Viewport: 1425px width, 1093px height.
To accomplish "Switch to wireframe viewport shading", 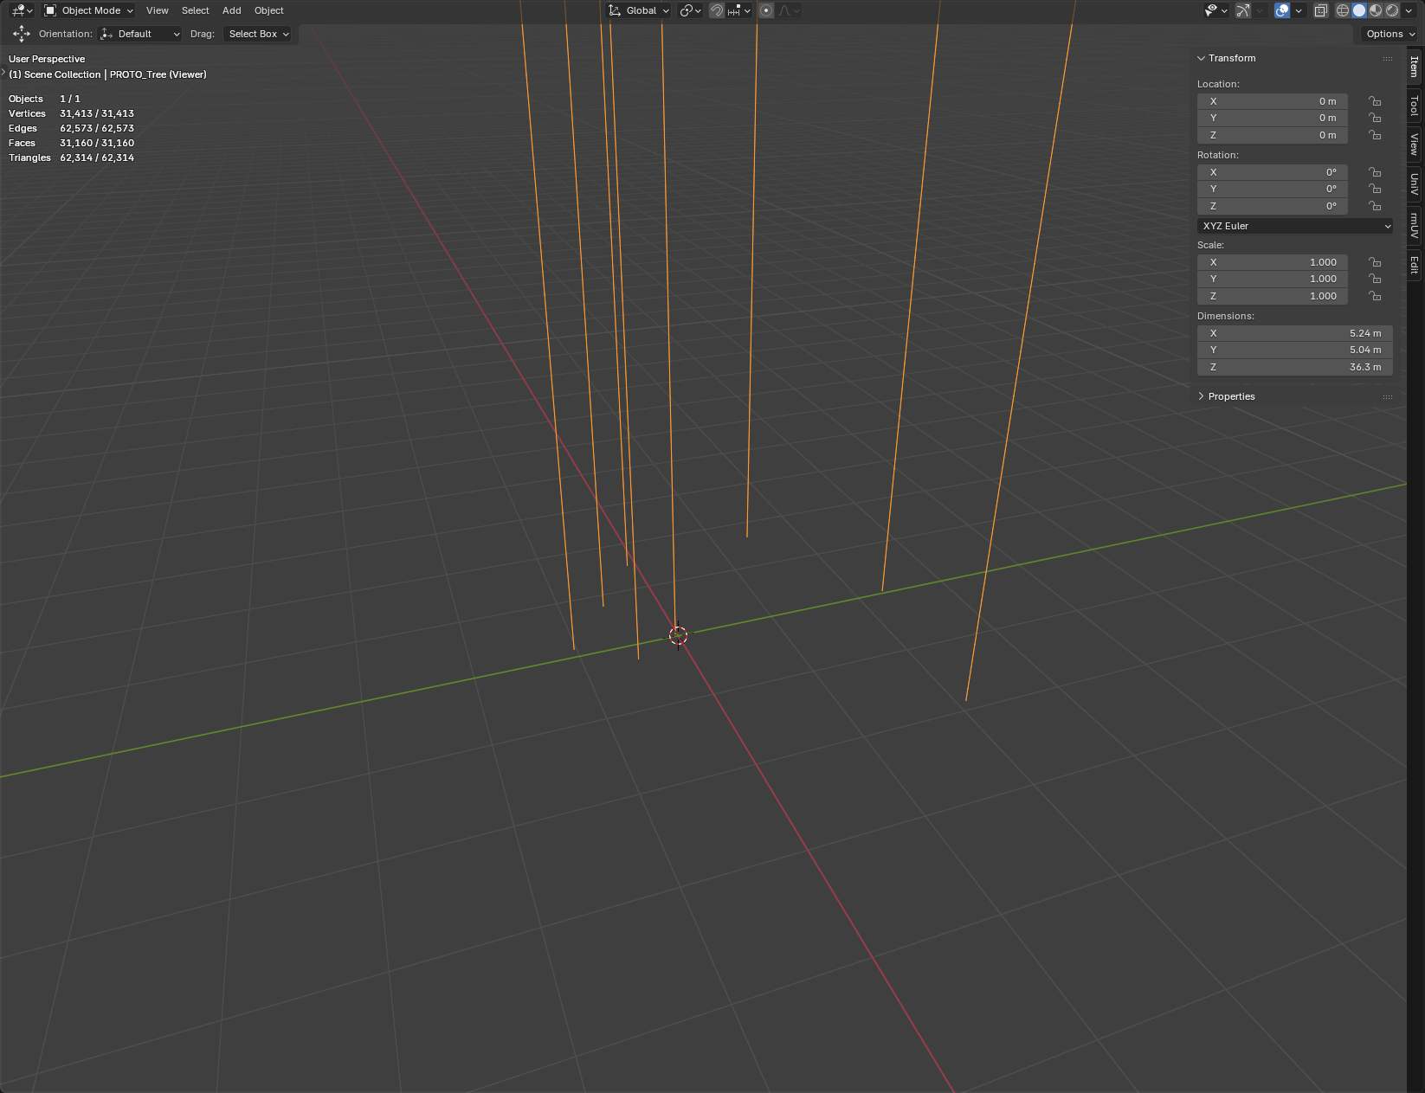I will click(1343, 10).
